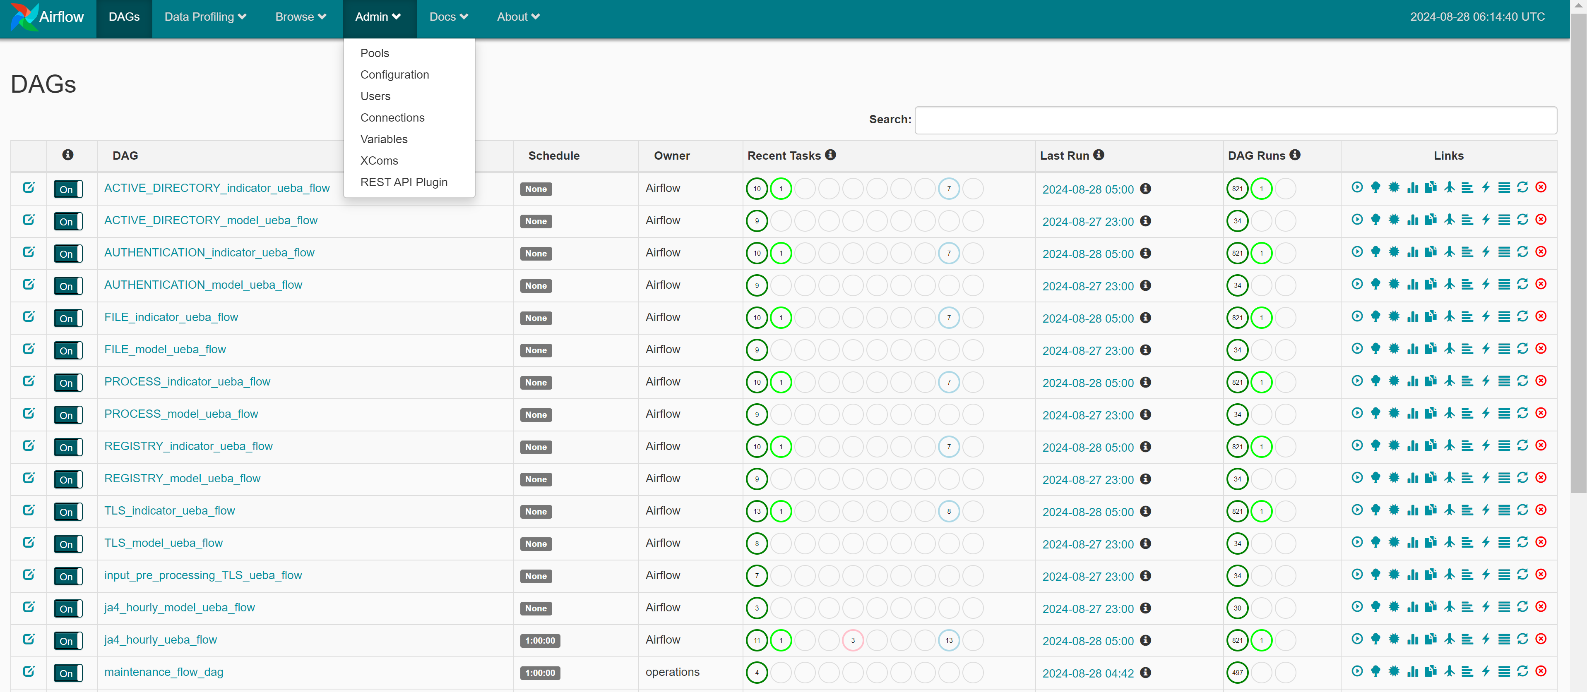Toggle On switch for ACTIVE_DIRECTORY_model_ueba_flow

(x=68, y=221)
